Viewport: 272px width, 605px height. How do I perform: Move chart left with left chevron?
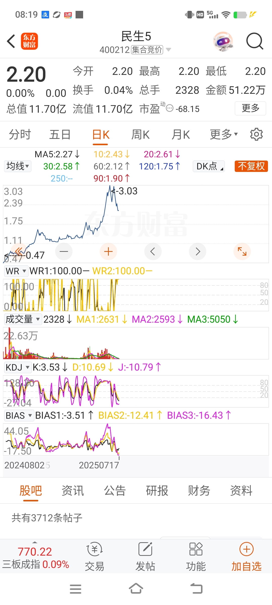pos(153,251)
